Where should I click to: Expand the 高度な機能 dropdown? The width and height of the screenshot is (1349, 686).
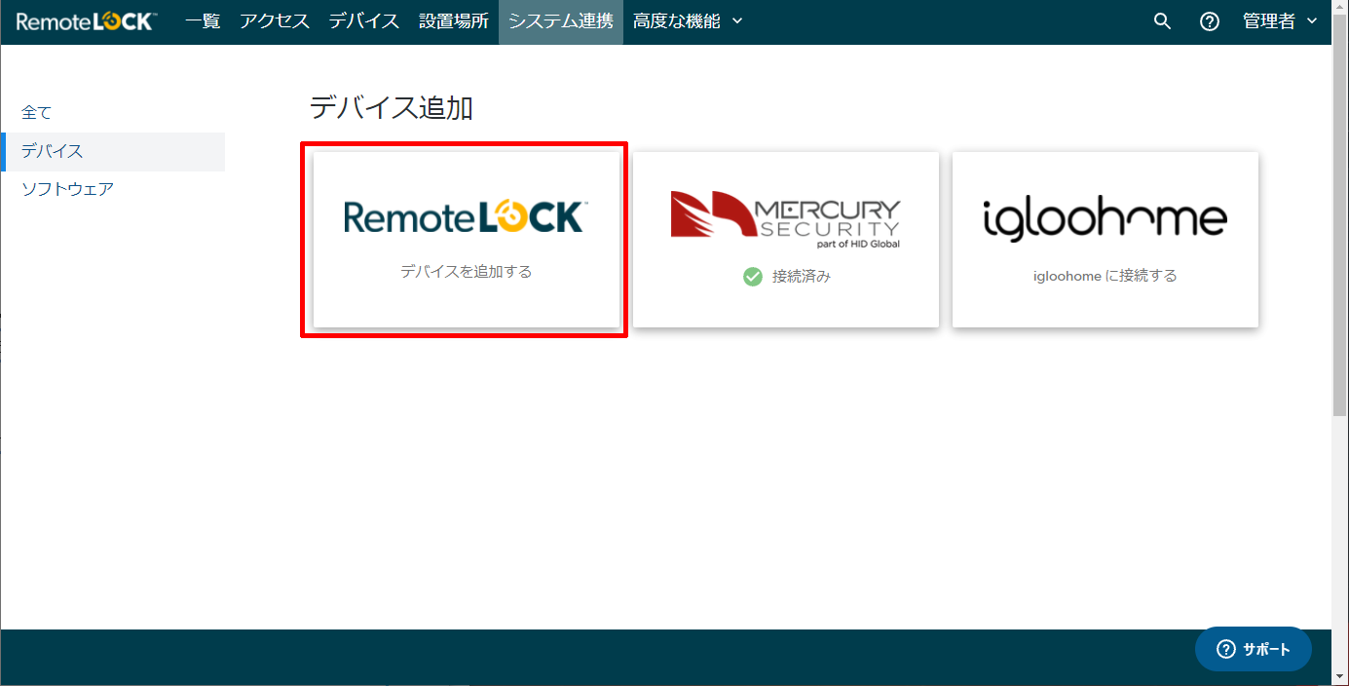coord(688,21)
